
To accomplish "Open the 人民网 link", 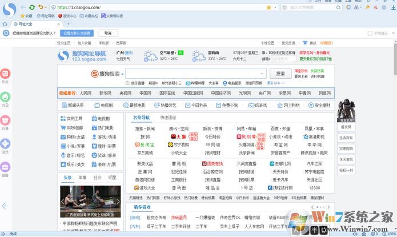I will coord(85,93).
